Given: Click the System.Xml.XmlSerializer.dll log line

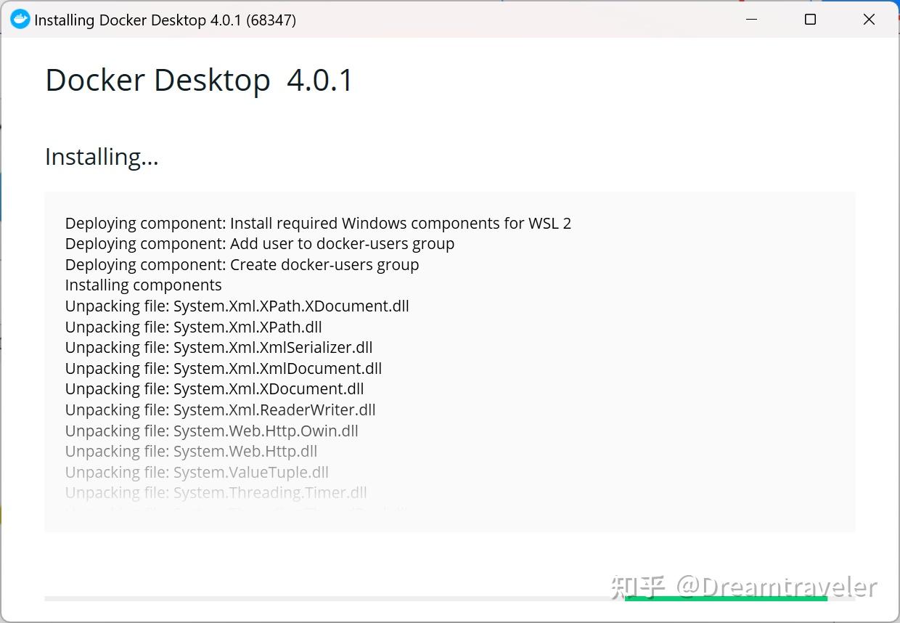Looking at the screenshot, I should click(218, 347).
